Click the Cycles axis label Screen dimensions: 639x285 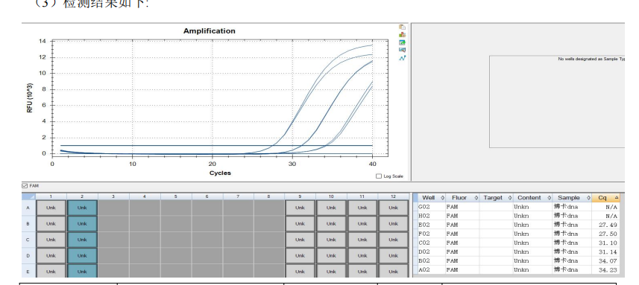[220, 173]
